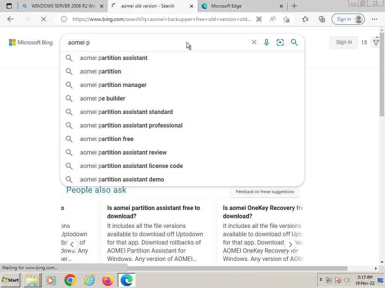Click the vertical scrollbar down arrow
The image size is (385, 288).
(x=382, y=262)
